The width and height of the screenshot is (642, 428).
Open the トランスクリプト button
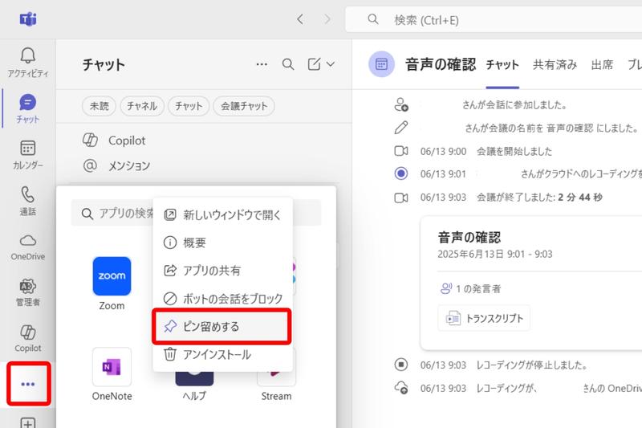(484, 318)
